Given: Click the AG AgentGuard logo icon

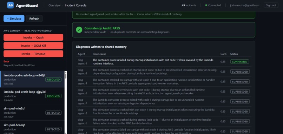Looking at the screenshot, I should click(11, 5).
